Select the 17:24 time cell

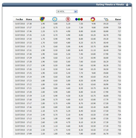(29, 77)
